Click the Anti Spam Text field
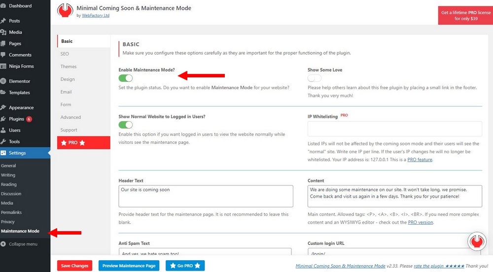 [205, 252]
